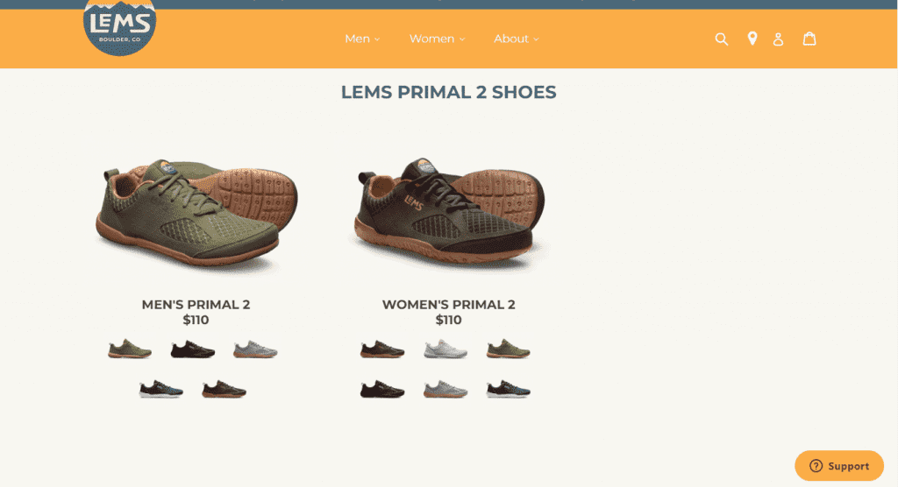
Task: Click the Support question mark button
Action: click(x=839, y=466)
